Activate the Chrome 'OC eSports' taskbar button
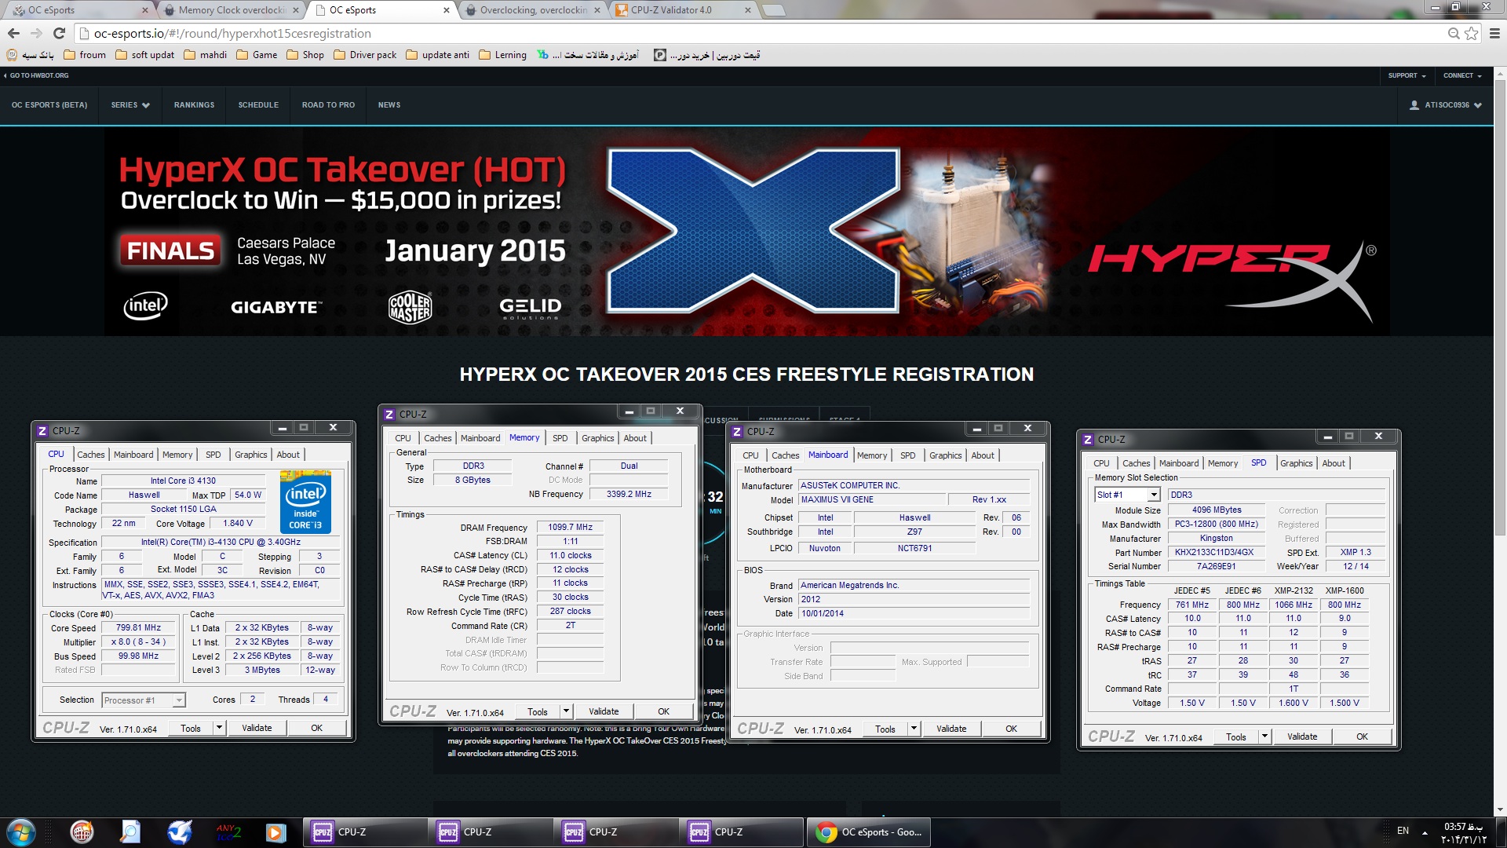This screenshot has height=848, width=1507. [x=868, y=832]
